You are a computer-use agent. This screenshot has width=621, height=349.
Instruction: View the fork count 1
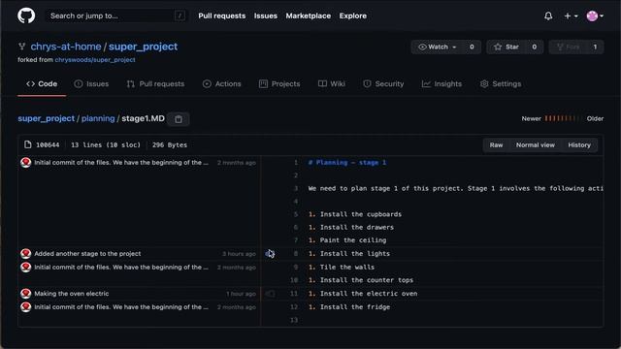[x=595, y=47]
